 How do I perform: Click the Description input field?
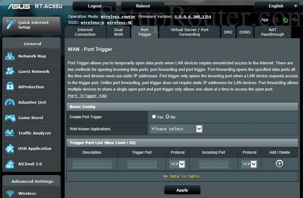92,164
